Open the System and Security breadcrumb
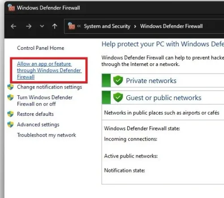 107,26
